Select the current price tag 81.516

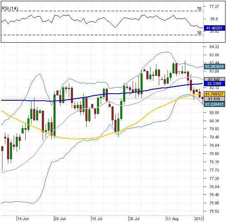pos(214,99)
